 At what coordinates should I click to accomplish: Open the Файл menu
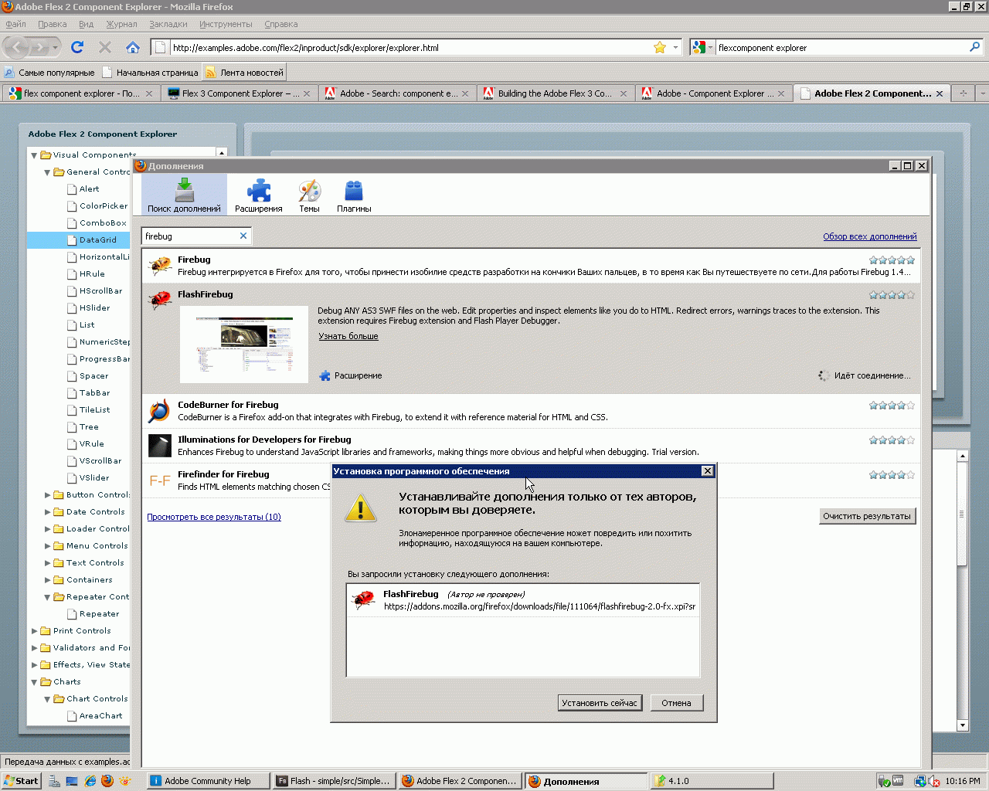[15, 24]
